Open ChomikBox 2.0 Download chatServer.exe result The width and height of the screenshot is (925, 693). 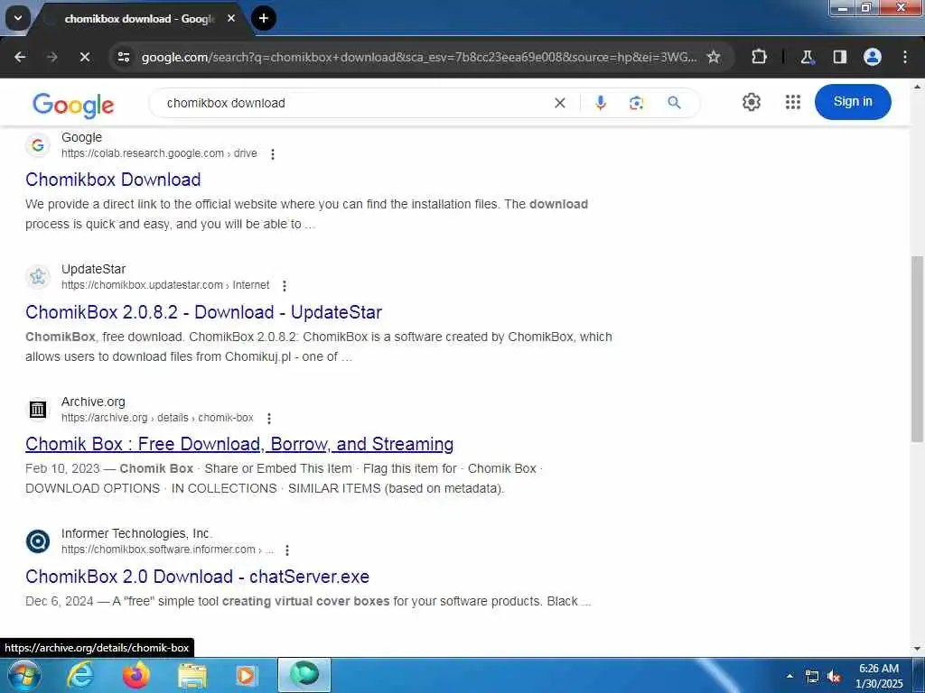point(197,577)
